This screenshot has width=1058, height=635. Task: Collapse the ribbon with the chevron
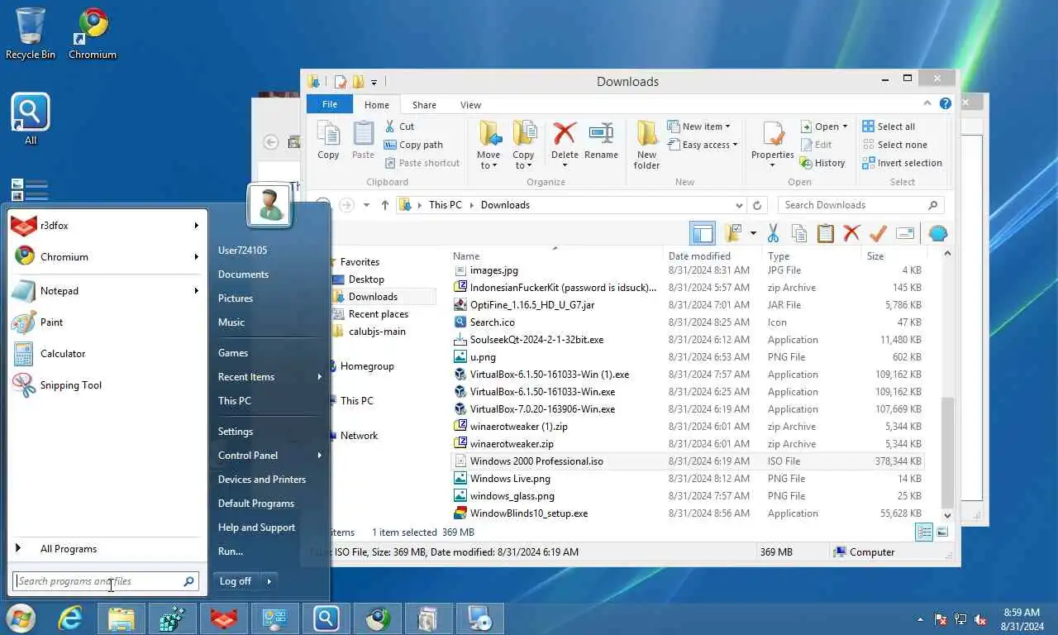pyautogui.click(x=927, y=104)
